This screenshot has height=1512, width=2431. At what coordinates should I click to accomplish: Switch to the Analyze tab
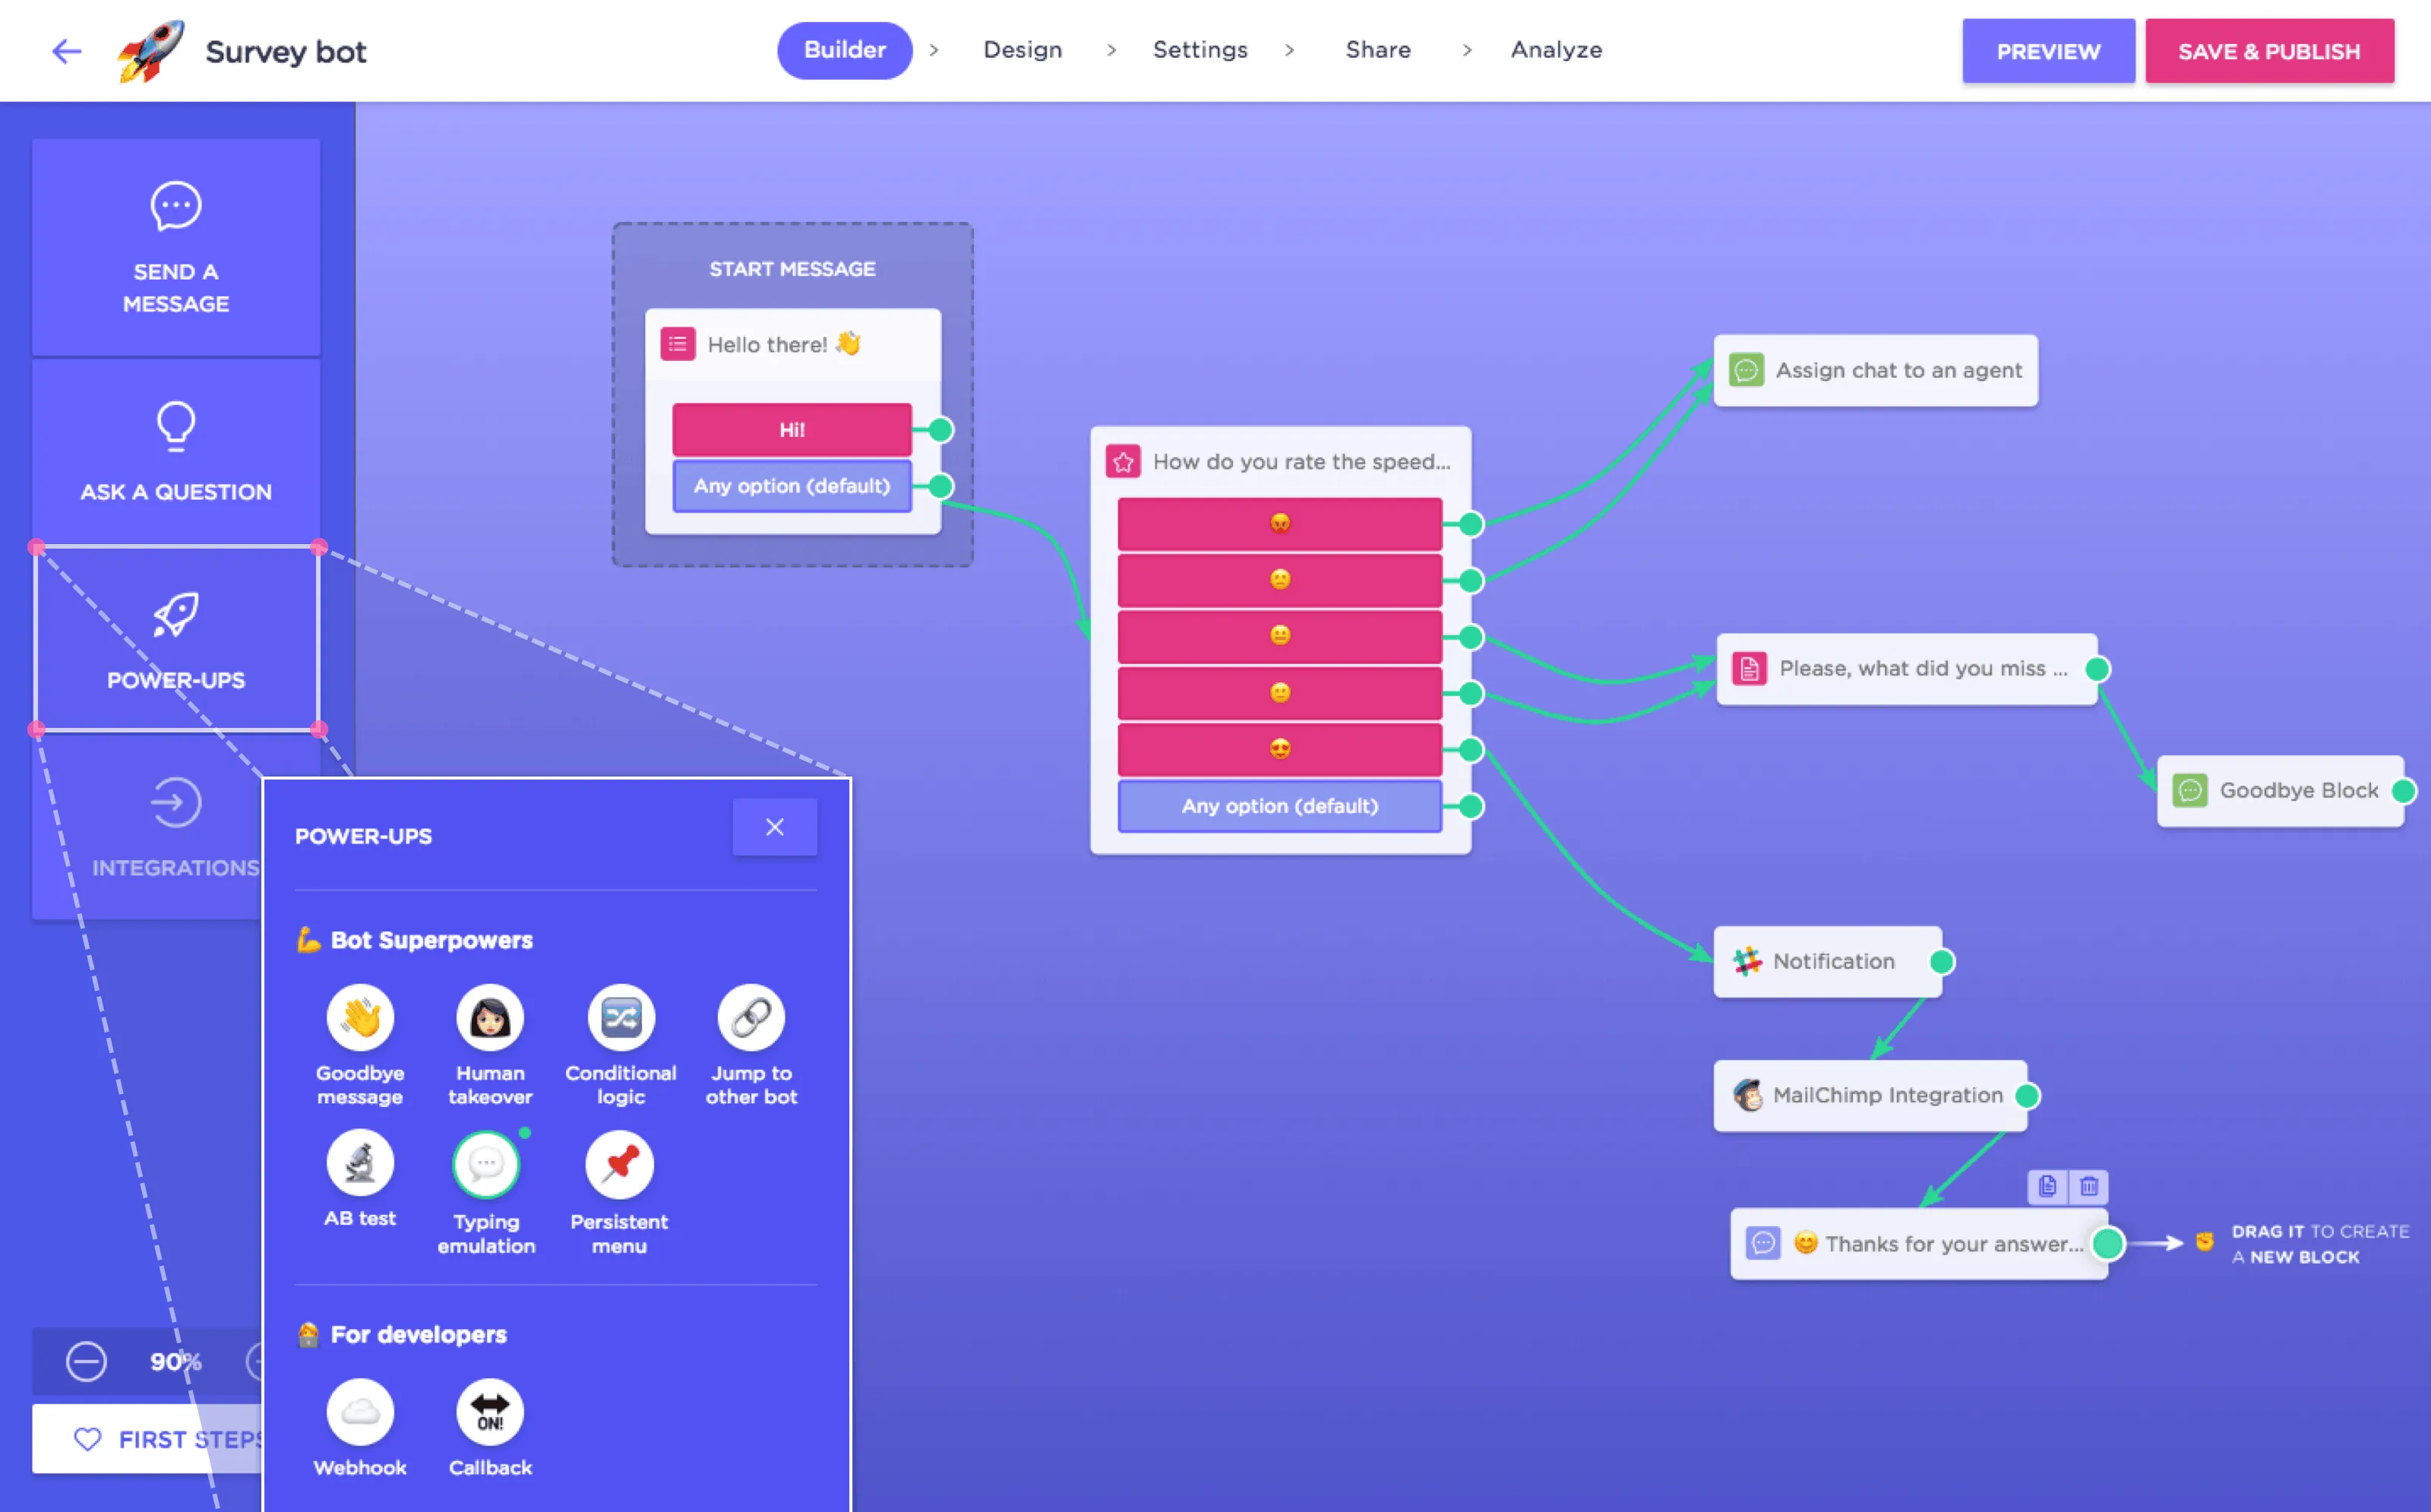[x=1557, y=50]
